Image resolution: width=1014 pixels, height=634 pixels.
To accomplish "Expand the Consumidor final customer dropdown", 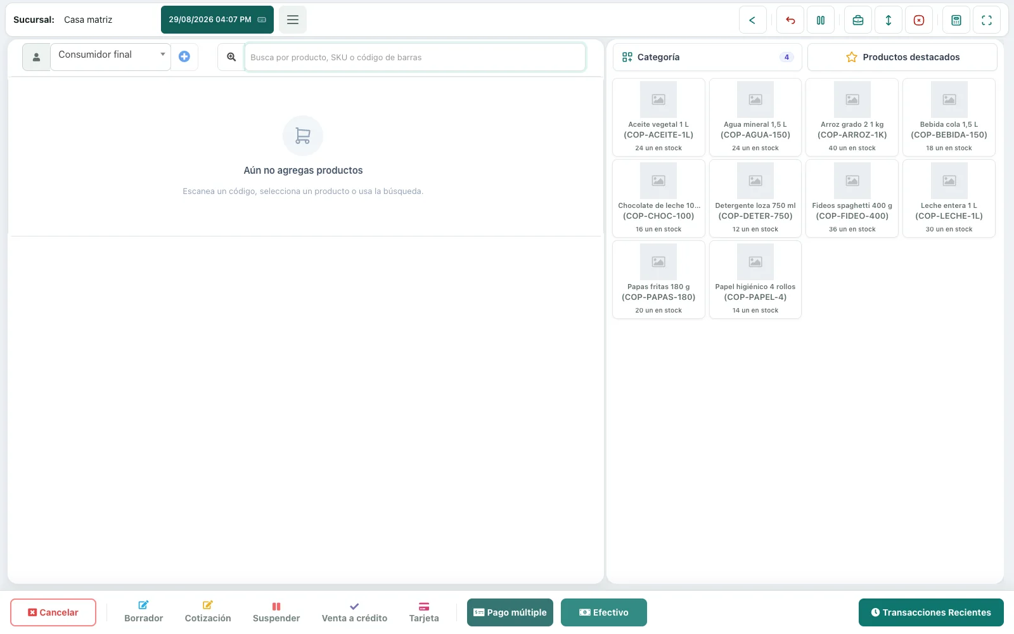I will [x=110, y=56].
